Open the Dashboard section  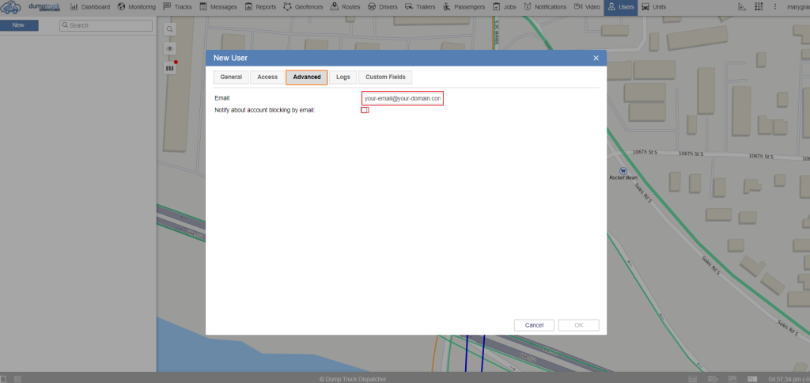[x=90, y=6]
